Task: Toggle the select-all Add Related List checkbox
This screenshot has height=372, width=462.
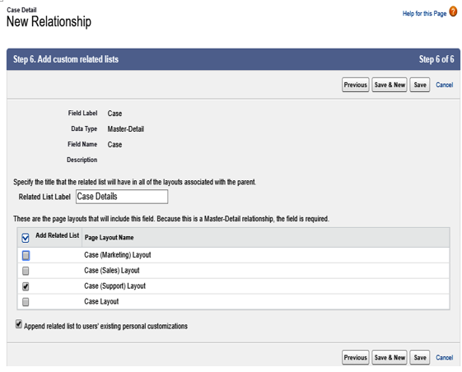Action: click(26, 238)
